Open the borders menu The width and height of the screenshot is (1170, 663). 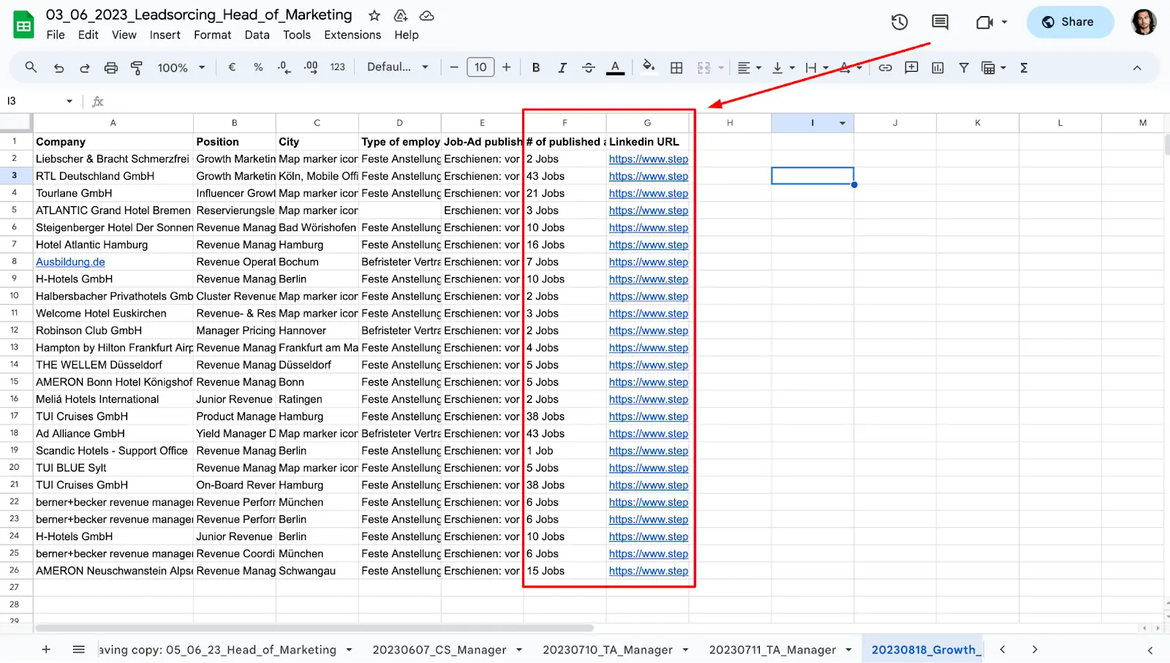(x=676, y=67)
